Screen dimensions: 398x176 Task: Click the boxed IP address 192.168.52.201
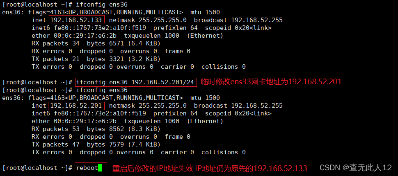pyautogui.click(x=77, y=106)
